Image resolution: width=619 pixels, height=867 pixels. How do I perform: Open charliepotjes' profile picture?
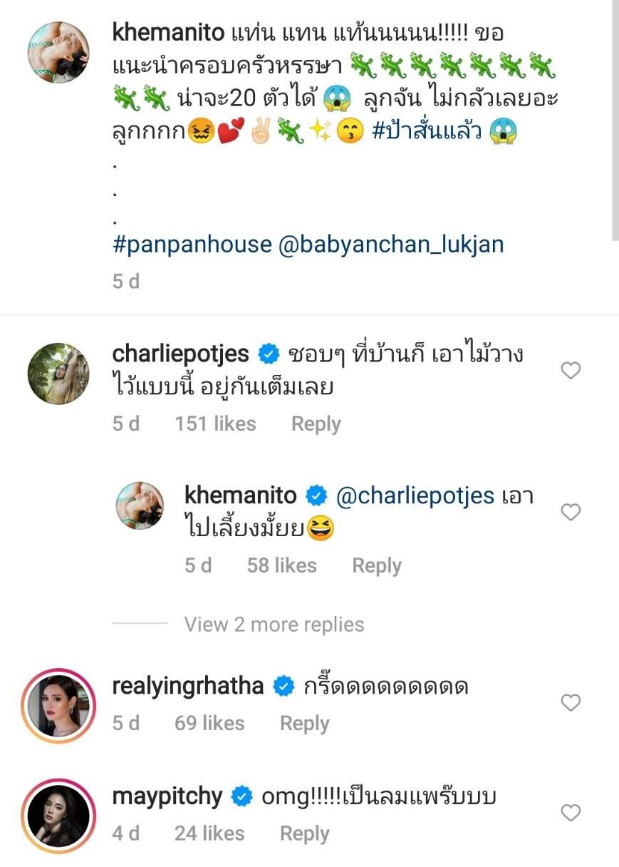click(x=58, y=374)
